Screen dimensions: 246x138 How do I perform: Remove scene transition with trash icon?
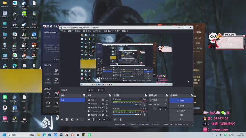[160, 109]
